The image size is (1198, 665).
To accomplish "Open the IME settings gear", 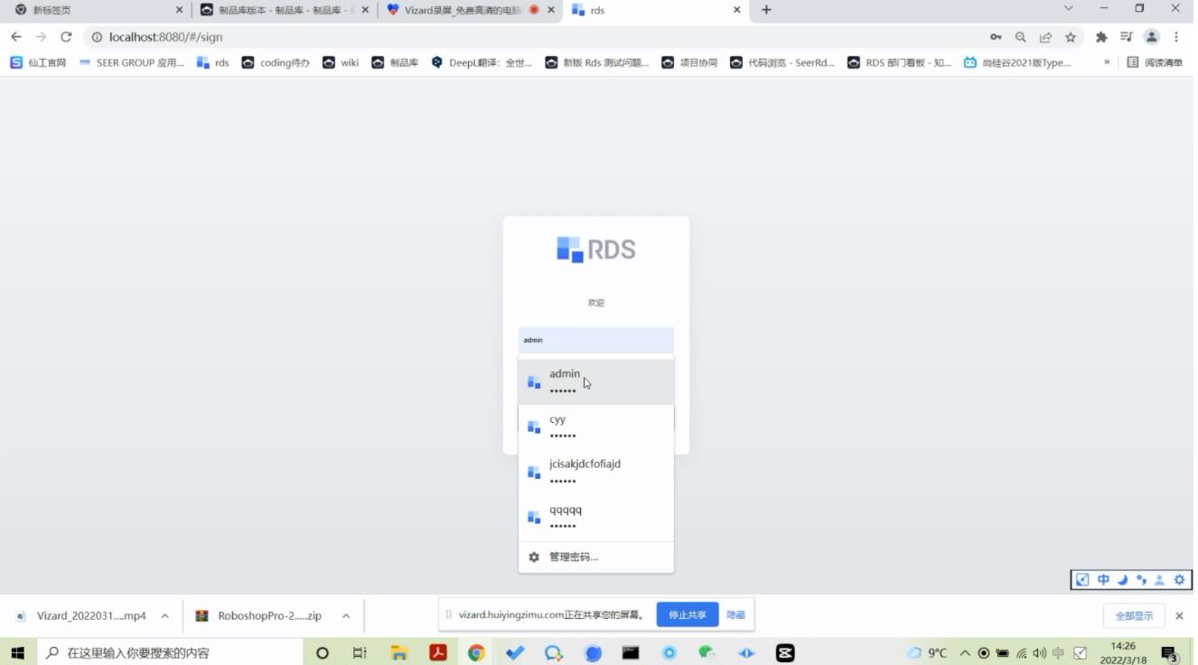I will point(1179,580).
